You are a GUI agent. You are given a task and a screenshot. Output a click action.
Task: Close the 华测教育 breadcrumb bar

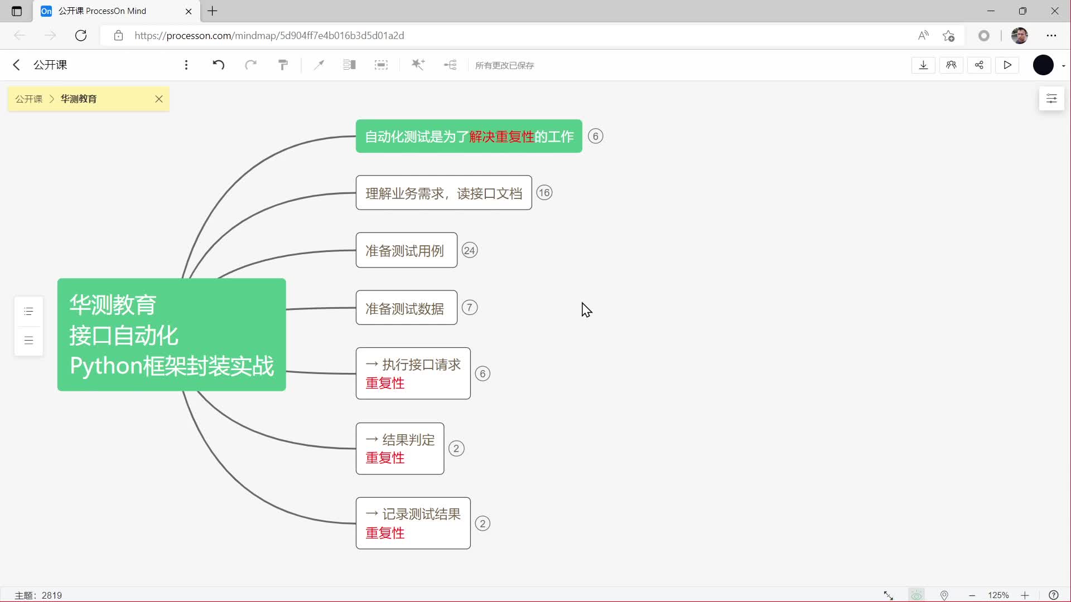coord(159,99)
